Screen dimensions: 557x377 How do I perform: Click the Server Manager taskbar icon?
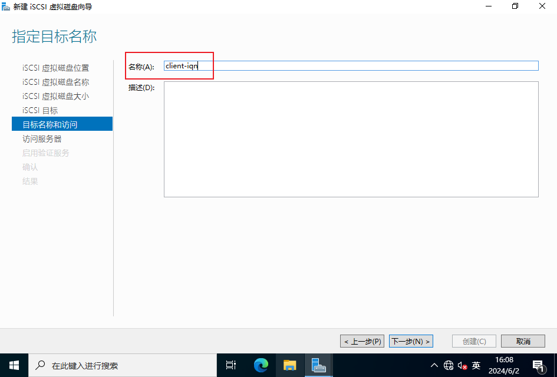coord(318,365)
